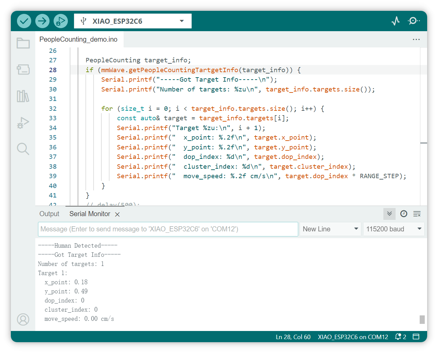
Task: Click 'const auto& target' on line 33
Action: click(x=152, y=118)
